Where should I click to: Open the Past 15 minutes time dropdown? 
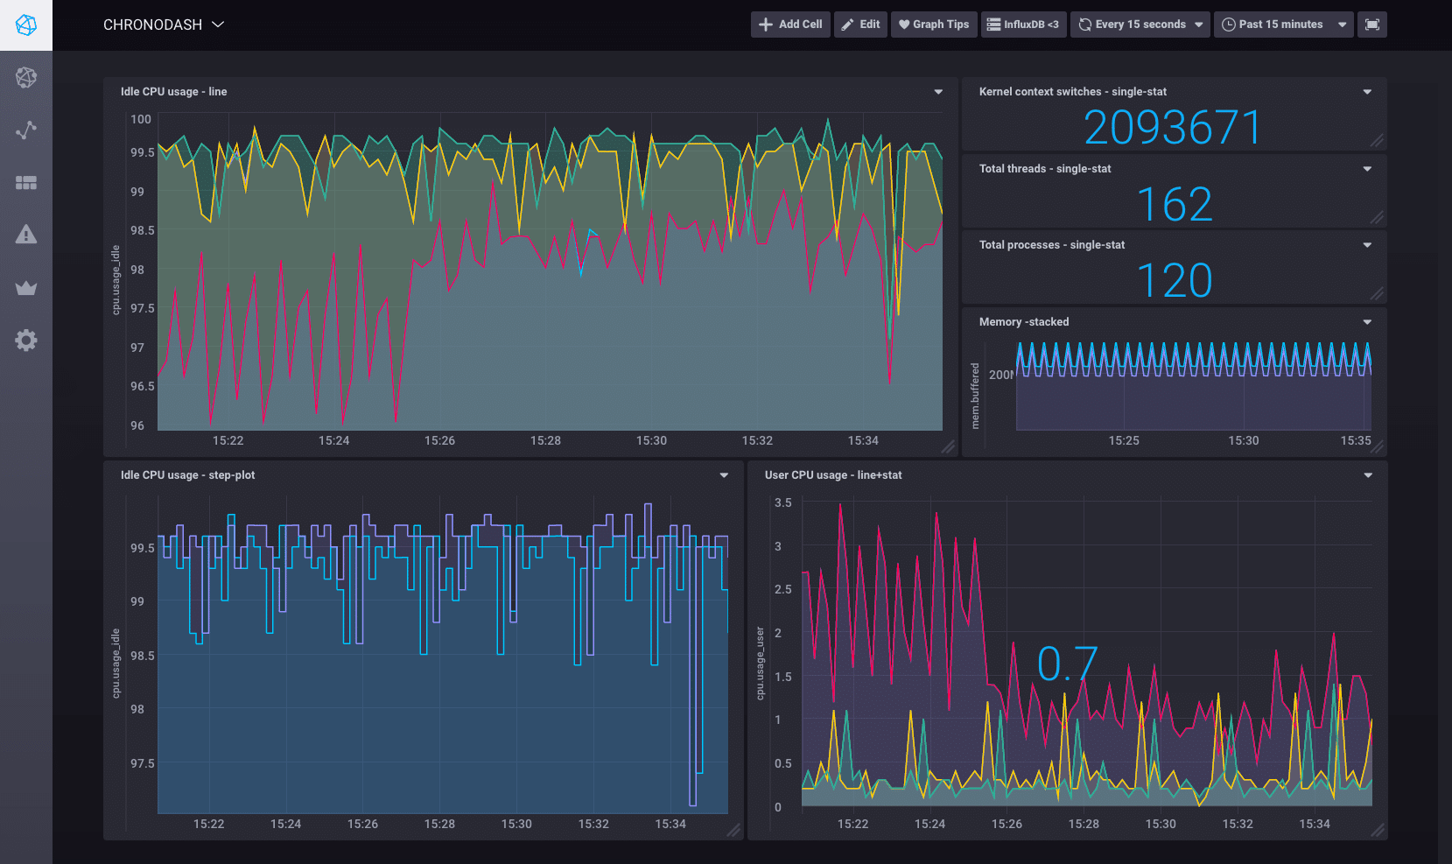pyautogui.click(x=1283, y=25)
